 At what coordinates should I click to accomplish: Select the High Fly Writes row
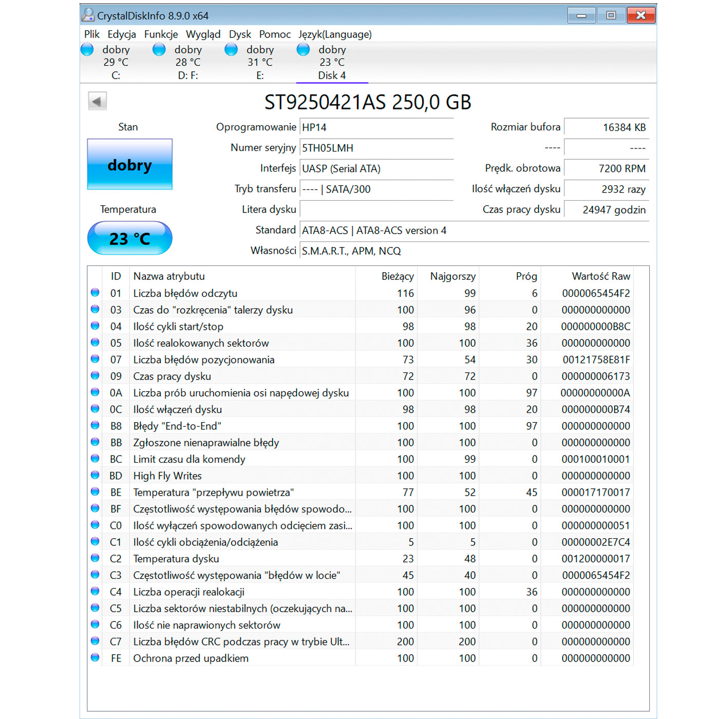(361, 475)
